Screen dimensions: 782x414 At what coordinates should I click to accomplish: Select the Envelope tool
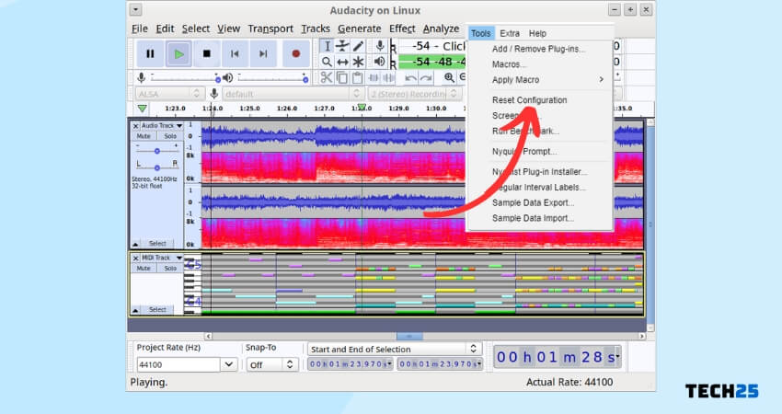coord(342,46)
